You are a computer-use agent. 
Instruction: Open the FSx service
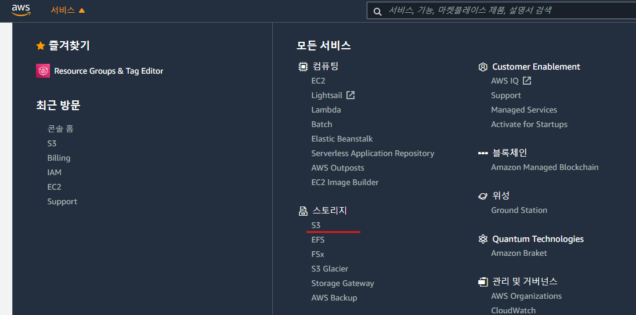[317, 254]
